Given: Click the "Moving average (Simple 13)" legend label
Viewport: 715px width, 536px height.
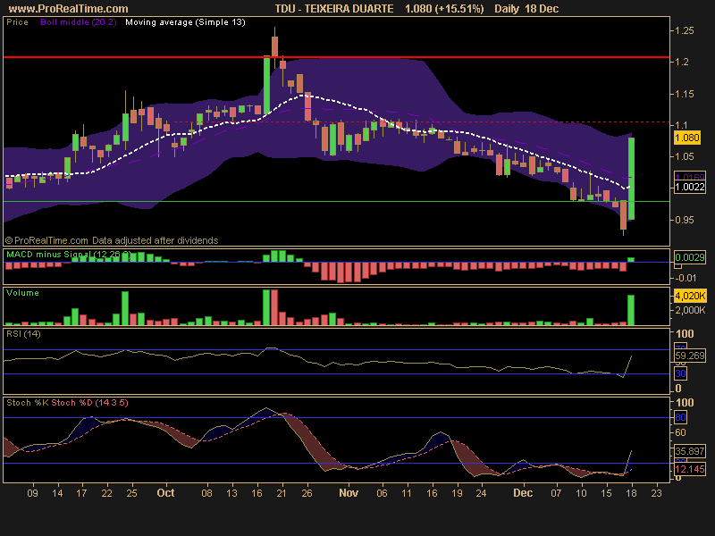Looking at the screenshot, I should click(x=185, y=22).
